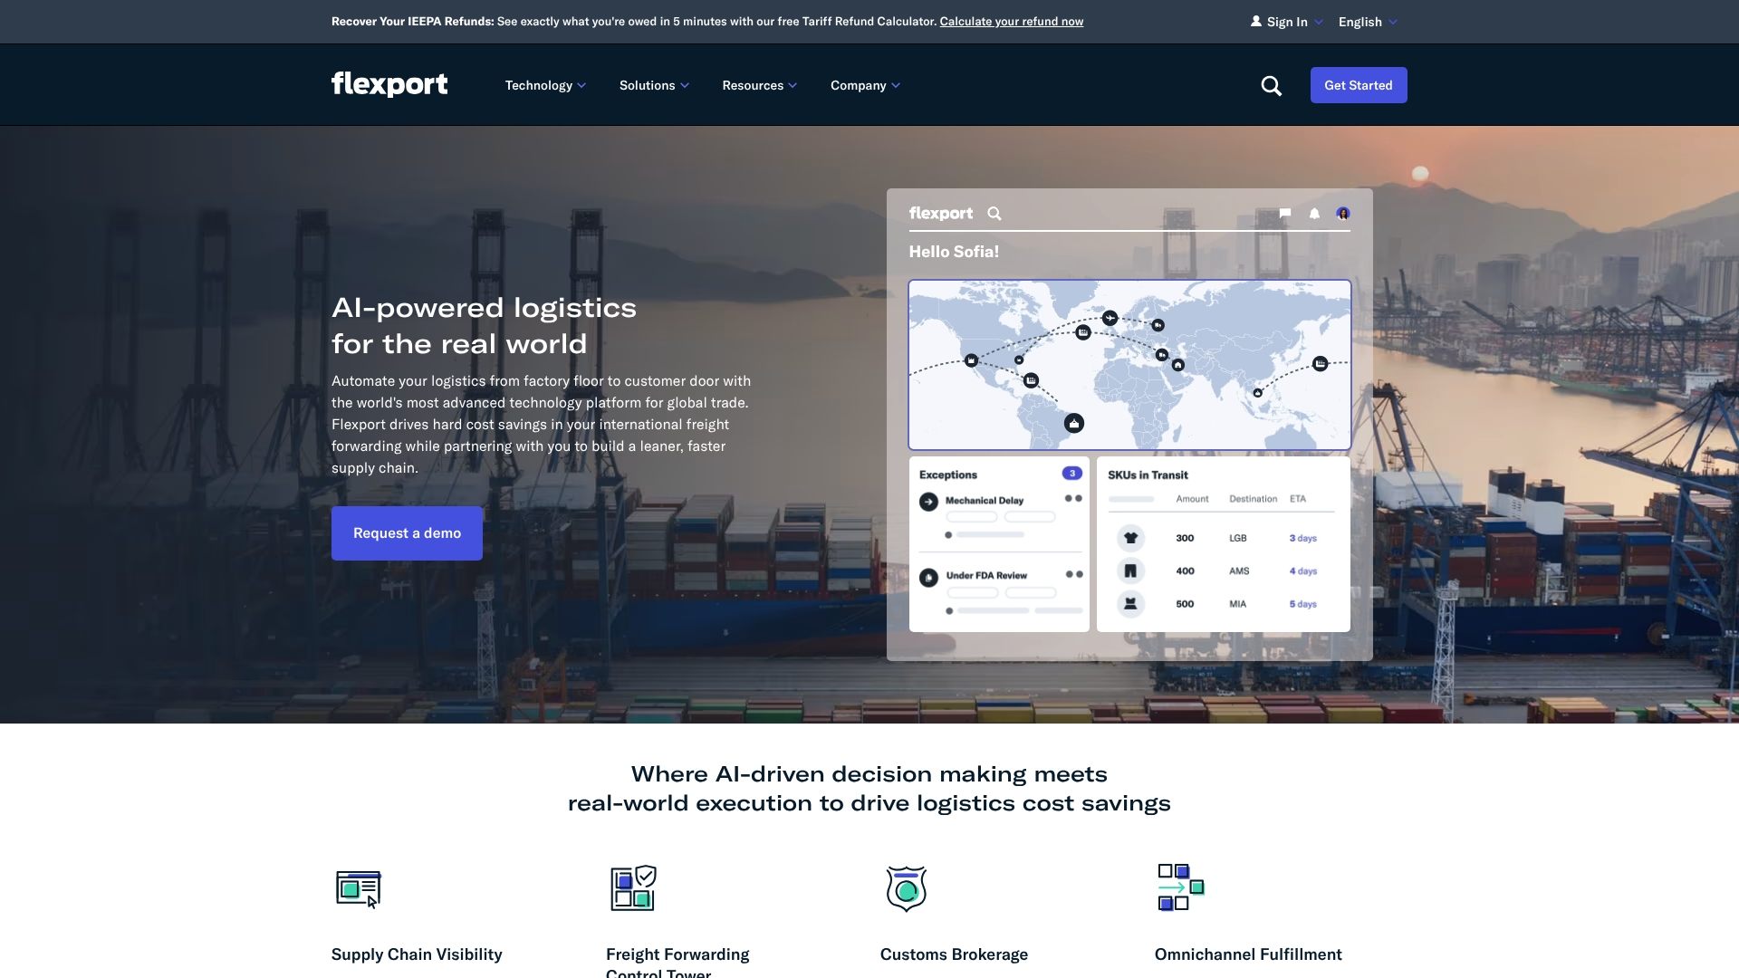Click the search magnifier icon in navbar
The height and width of the screenshot is (978, 1739).
click(x=1272, y=85)
